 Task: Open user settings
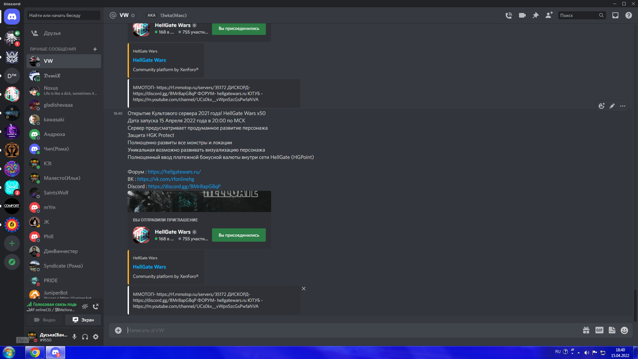pos(96,337)
